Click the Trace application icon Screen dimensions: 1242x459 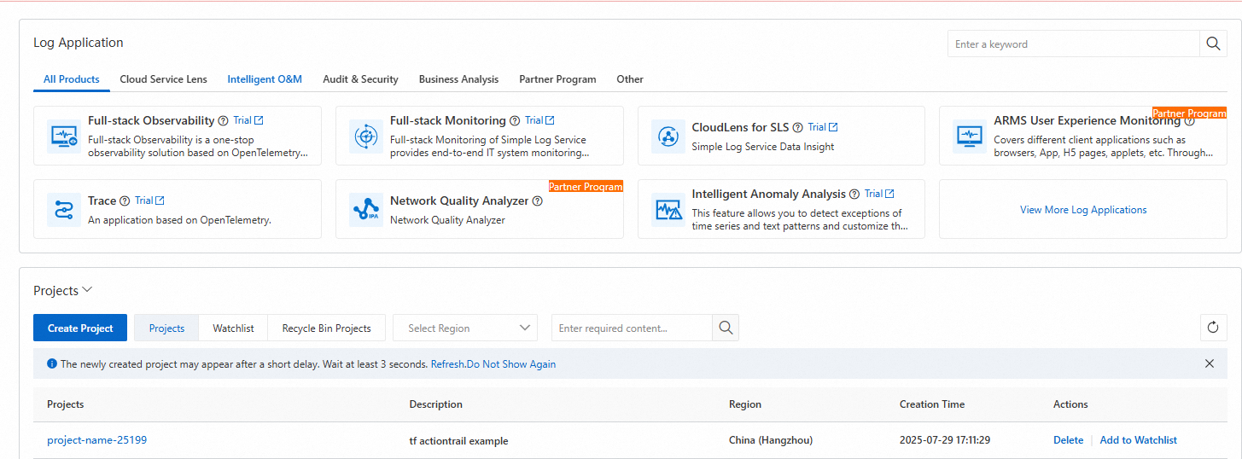64,209
